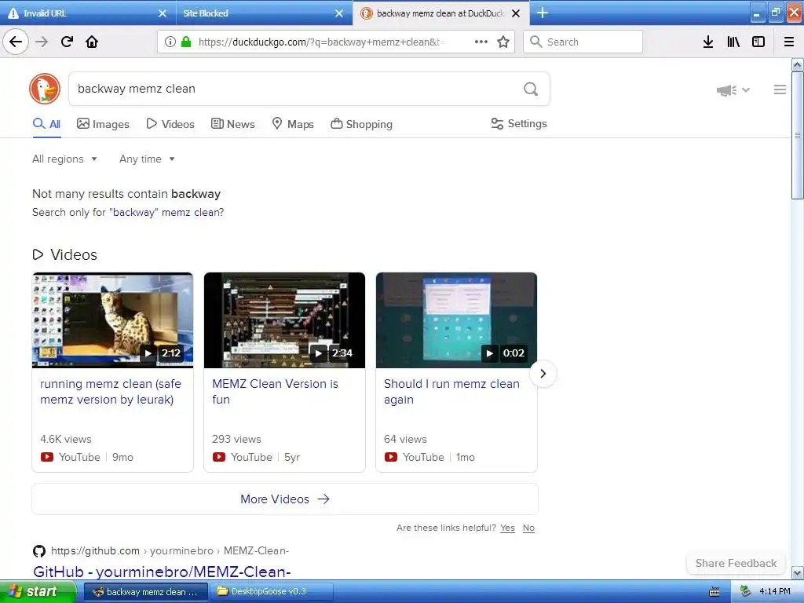The width and height of the screenshot is (804, 603).
Task: Select the Shopping search tab
Action: click(361, 124)
